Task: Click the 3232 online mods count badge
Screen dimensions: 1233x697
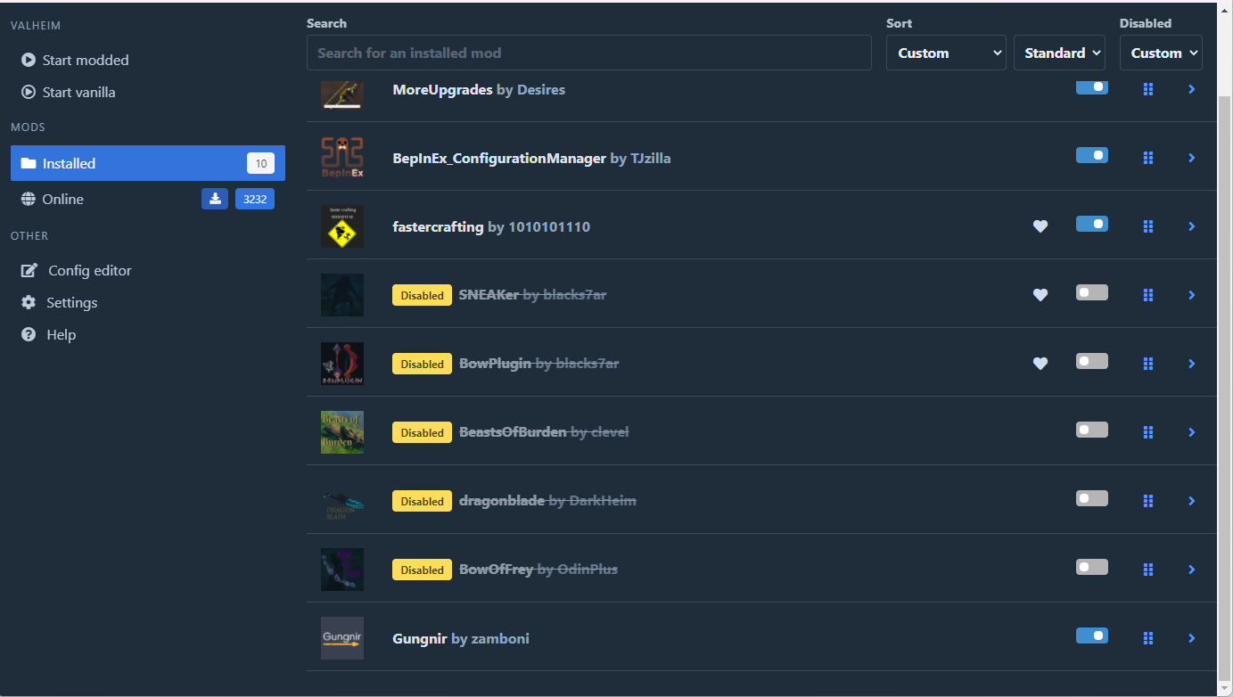Action: pyautogui.click(x=255, y=199)
